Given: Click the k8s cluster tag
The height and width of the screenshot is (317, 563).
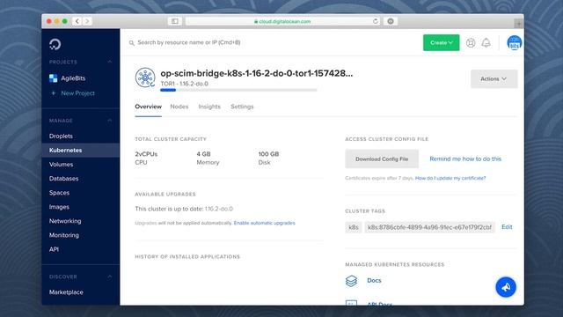Looking at the screenshot, I should pyautogui.click(x=354, y=227).
